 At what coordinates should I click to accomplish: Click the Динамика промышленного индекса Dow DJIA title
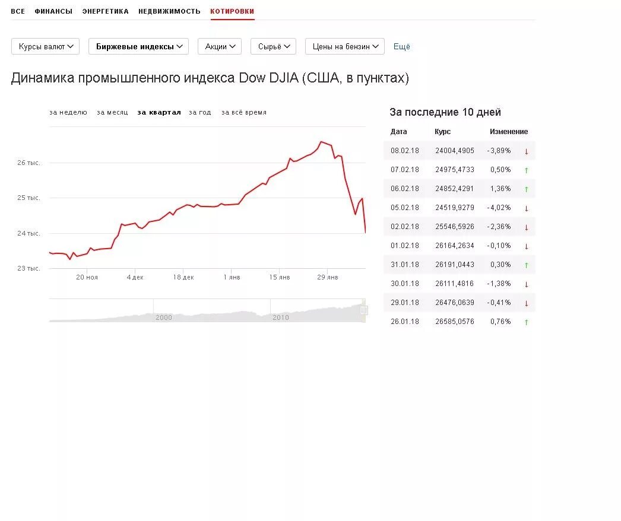click(x=210, y=78)
